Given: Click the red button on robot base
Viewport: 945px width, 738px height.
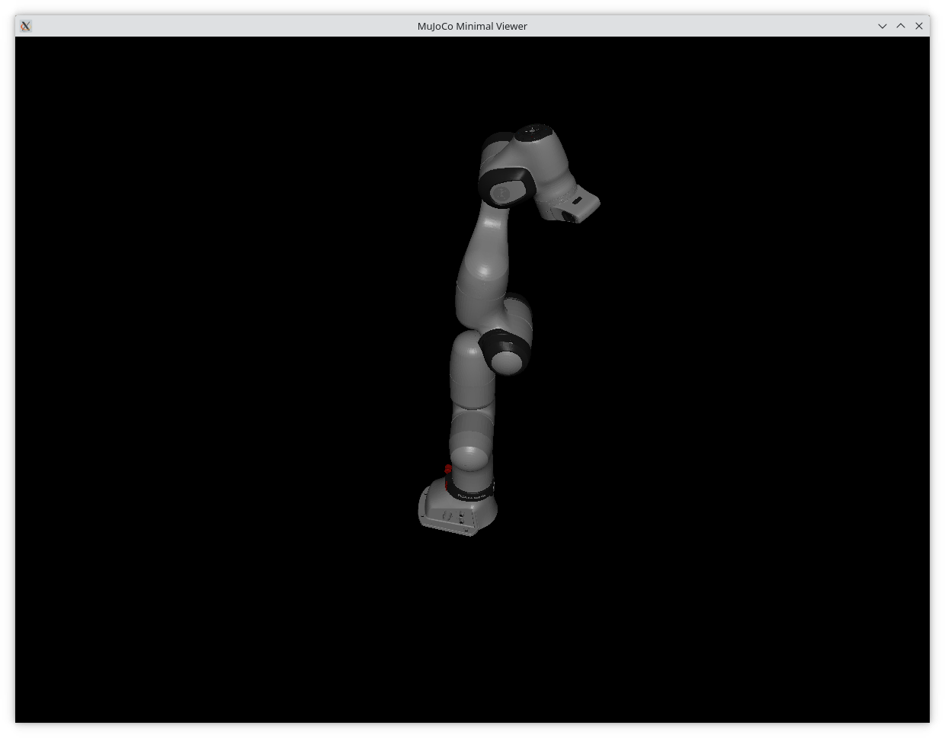Looking at the screenshot, I should pos(448,470).
